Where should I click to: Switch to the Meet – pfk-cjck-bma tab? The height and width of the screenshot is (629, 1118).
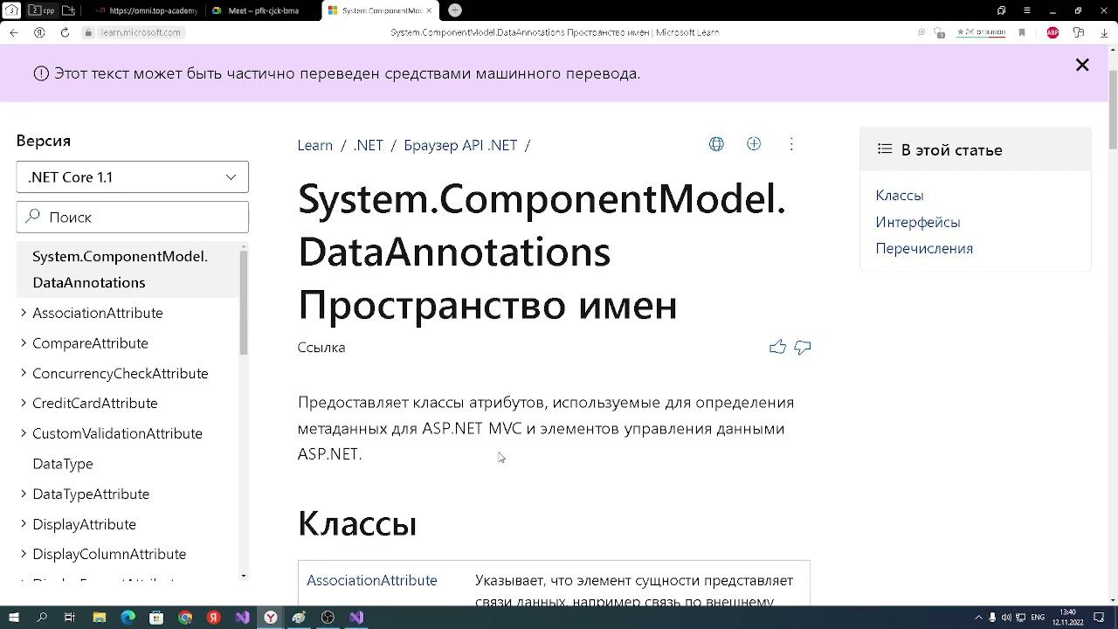[263, 10]
